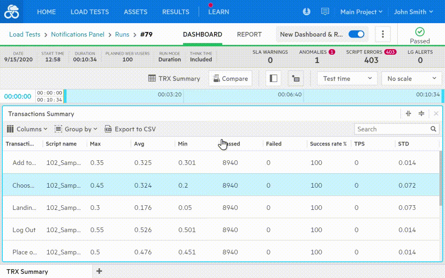Click the tree view configuration icon

295,79
